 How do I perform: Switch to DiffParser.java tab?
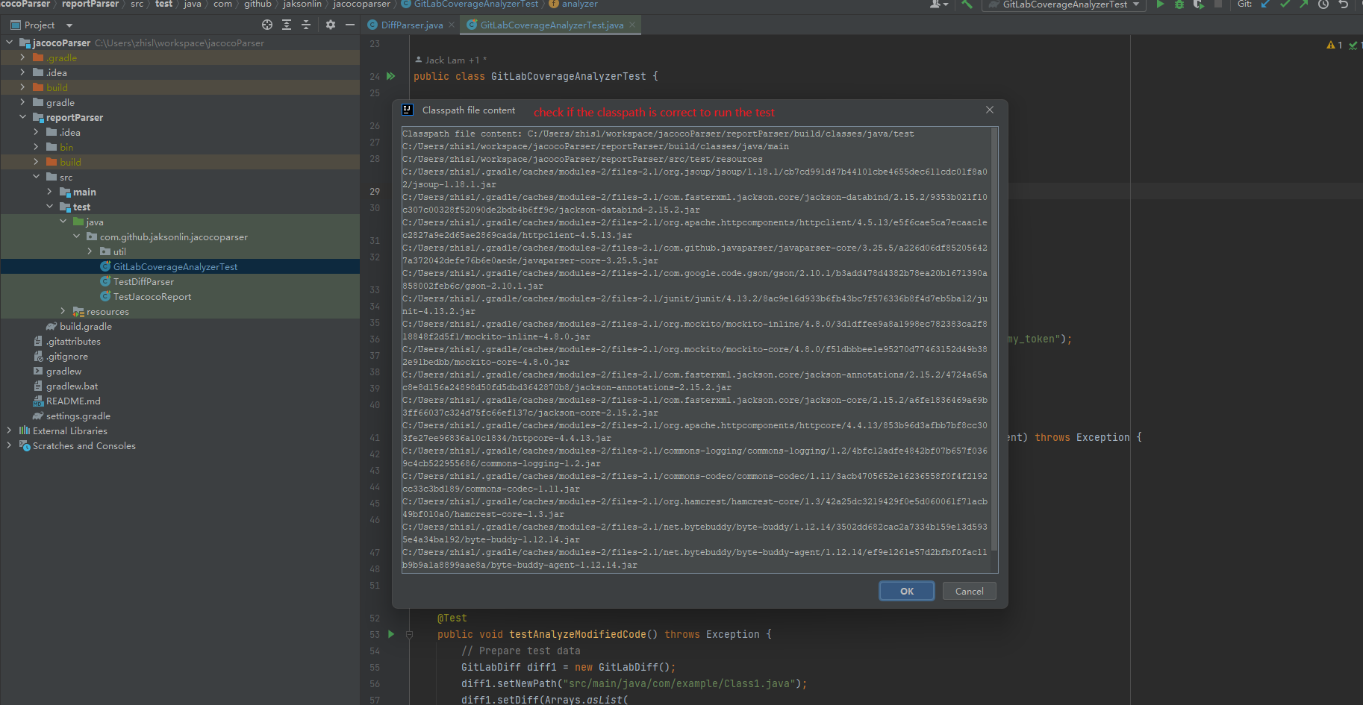411,25
